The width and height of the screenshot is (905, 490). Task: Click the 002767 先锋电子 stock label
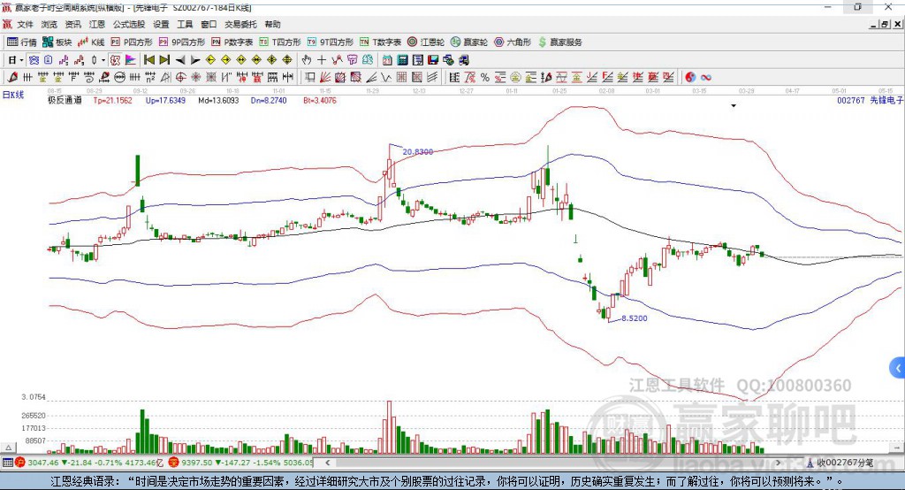870,100
